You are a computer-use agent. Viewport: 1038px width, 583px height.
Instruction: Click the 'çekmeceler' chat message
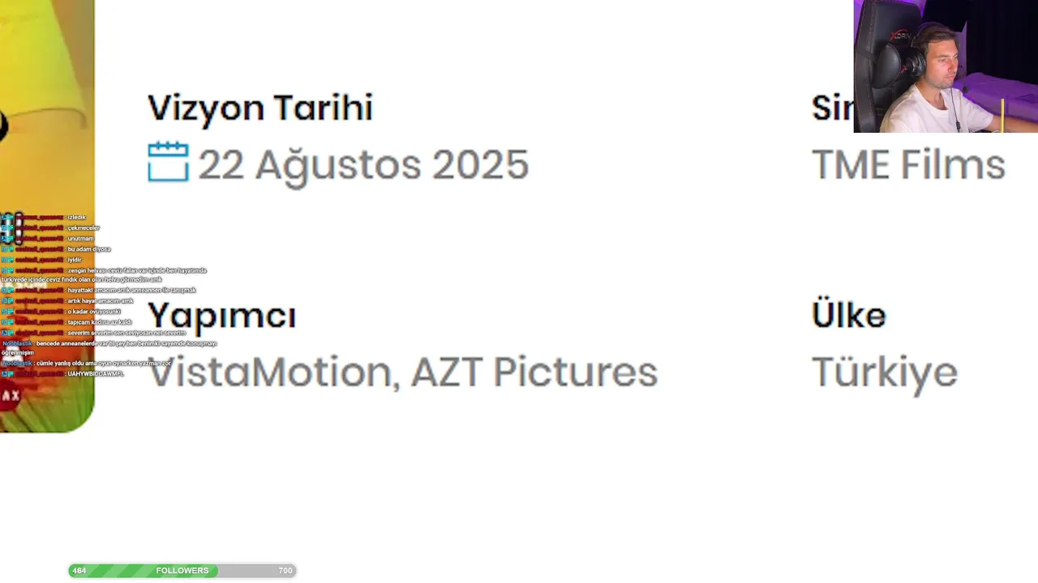pos(84,228)
